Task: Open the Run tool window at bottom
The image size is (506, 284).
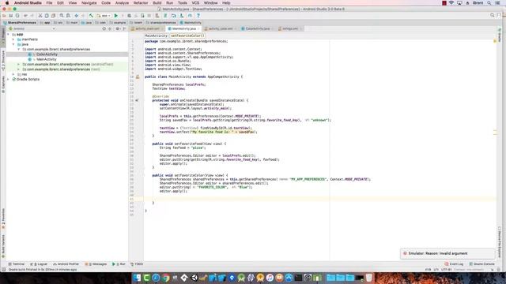Action: point(119,264)
